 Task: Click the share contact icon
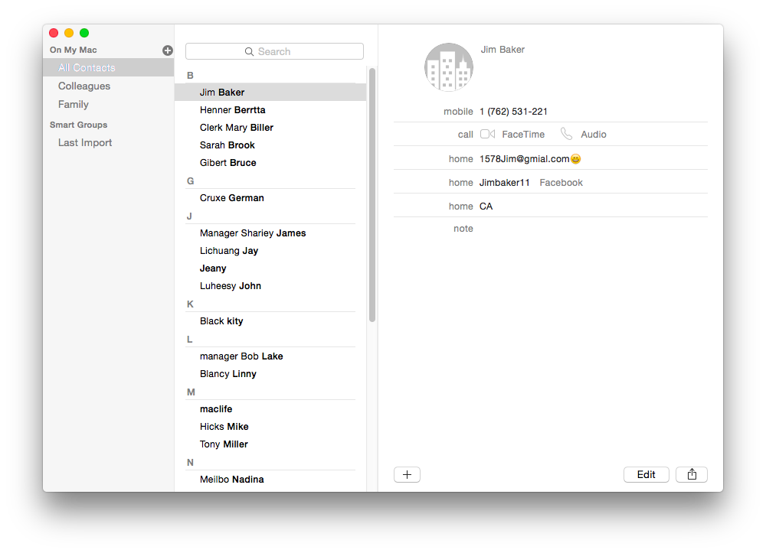click(x=691, y=474)
